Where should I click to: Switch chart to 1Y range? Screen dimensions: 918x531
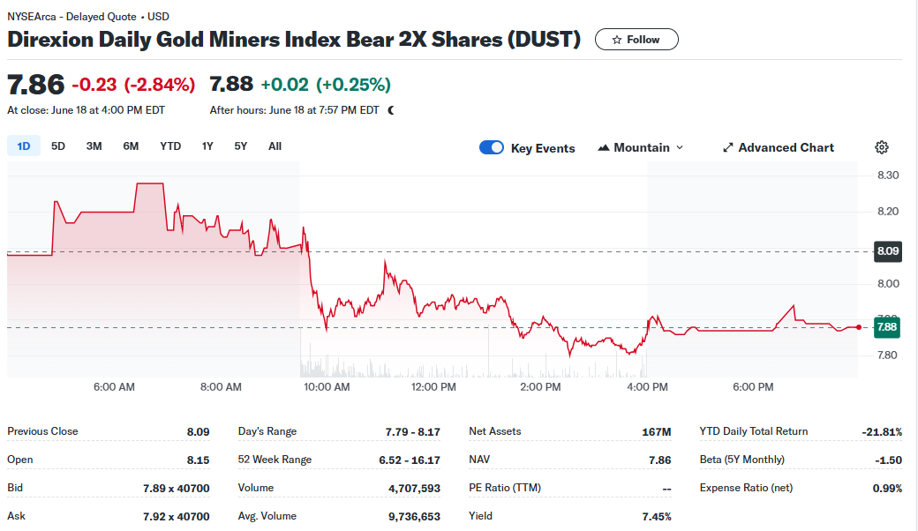point(207,146)
